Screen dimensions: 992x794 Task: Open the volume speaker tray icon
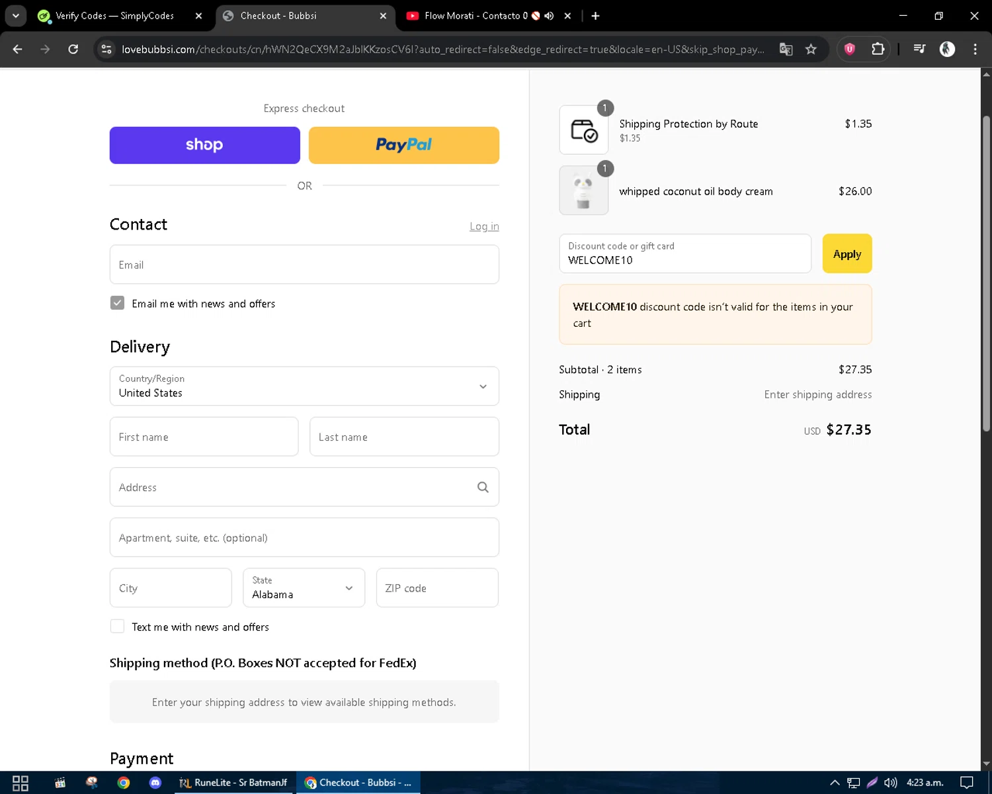pos(891,783)
